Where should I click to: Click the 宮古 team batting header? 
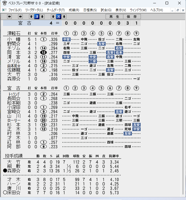(x=14, y=88)
